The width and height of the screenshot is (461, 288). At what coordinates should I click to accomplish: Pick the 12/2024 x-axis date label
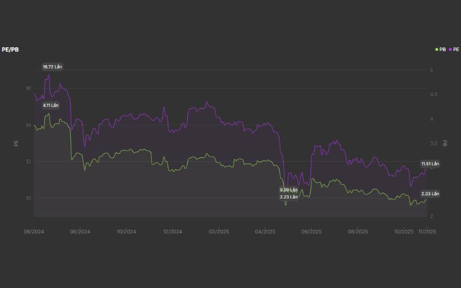(173, 232)
